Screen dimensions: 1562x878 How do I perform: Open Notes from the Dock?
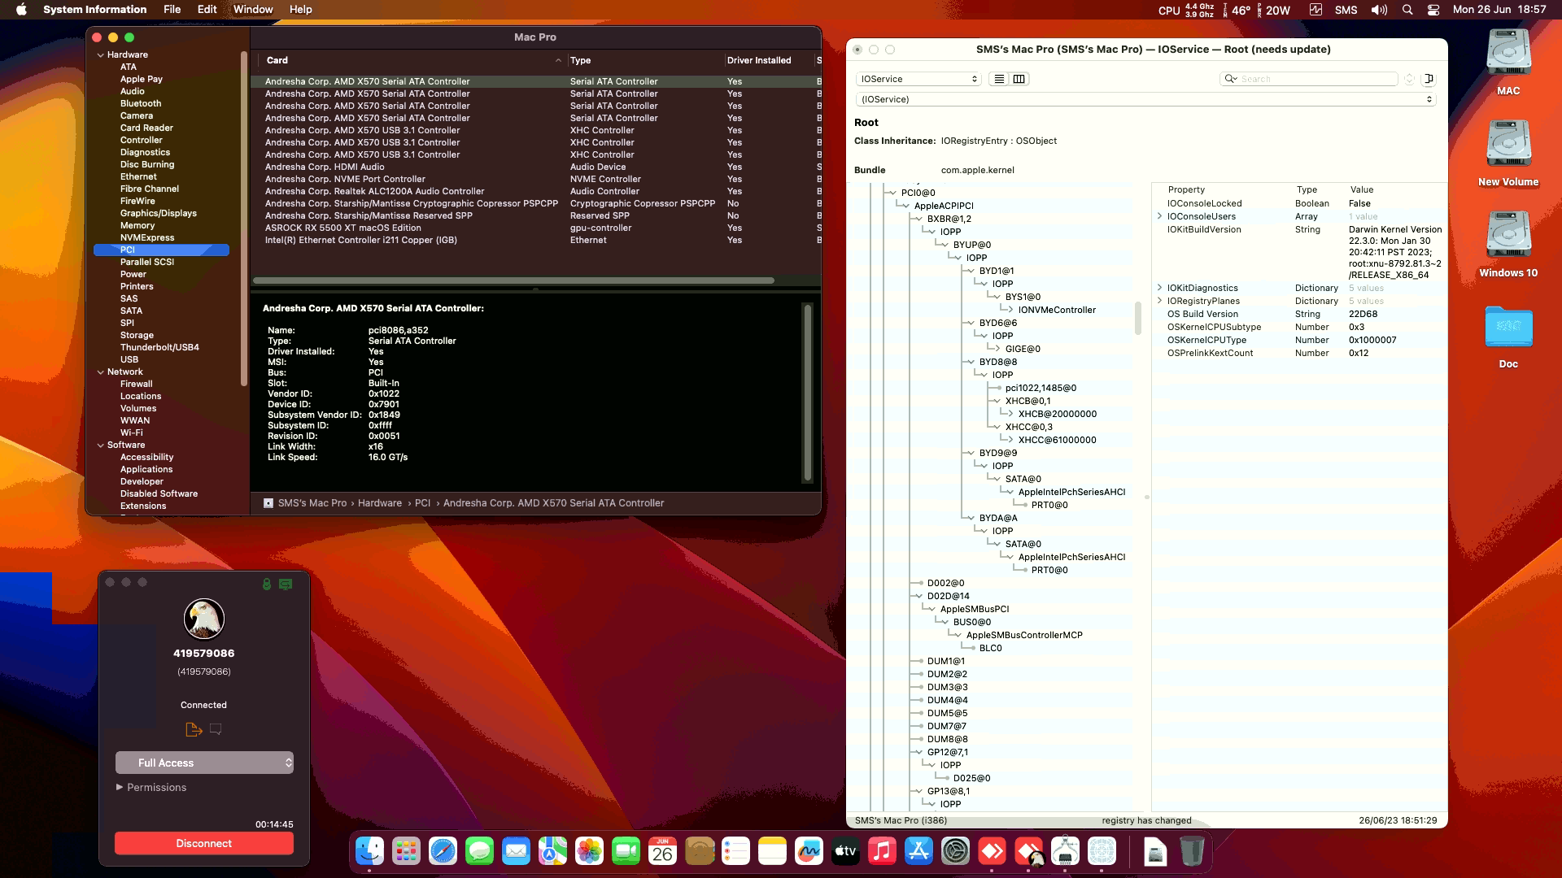point(772,851)
